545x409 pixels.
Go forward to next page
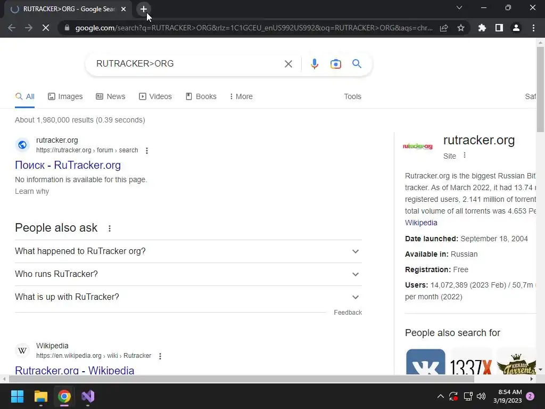(29, 28)
